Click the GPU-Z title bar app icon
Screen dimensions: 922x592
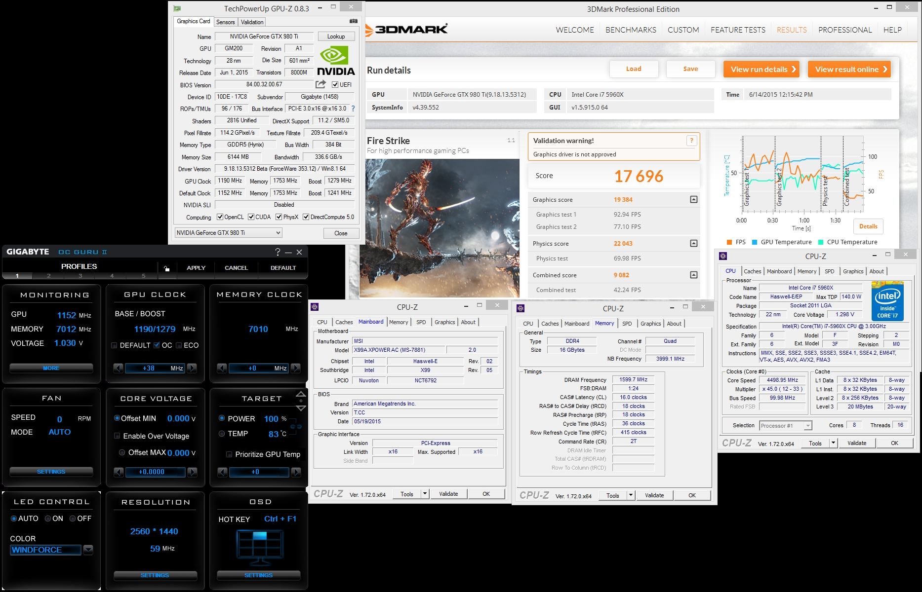pos(177,8)
